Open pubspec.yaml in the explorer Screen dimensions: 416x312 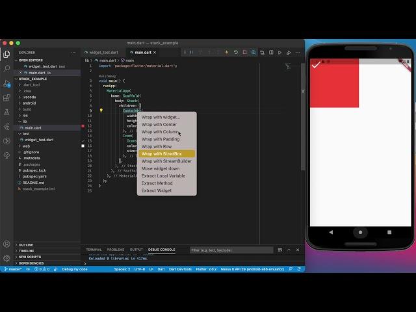[34, 176]
